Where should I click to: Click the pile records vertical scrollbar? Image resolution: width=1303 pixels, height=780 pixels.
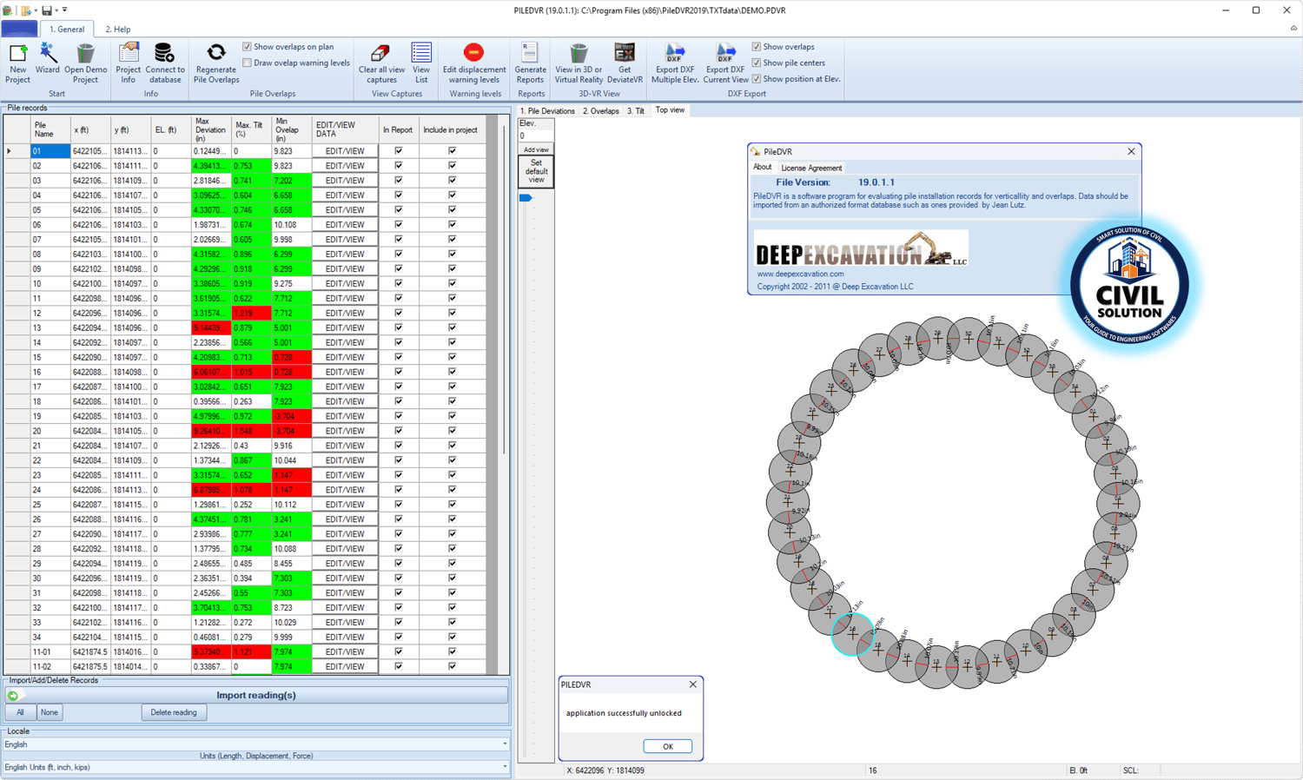[504, 289]
